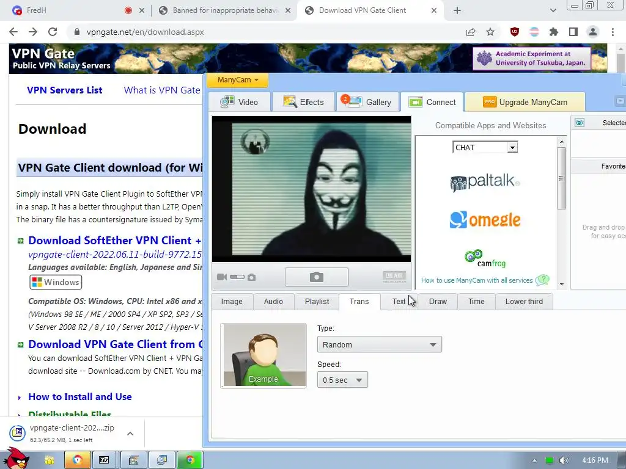Open the Chrome tab search chevron
The width and height of the screenshot is (626, 469).
(553, 10)
